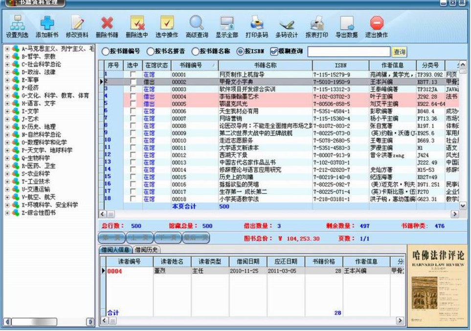Open the 条码设计 barcode designer
The height and width of the screenshot is (331, 471).
coord(287,25)
